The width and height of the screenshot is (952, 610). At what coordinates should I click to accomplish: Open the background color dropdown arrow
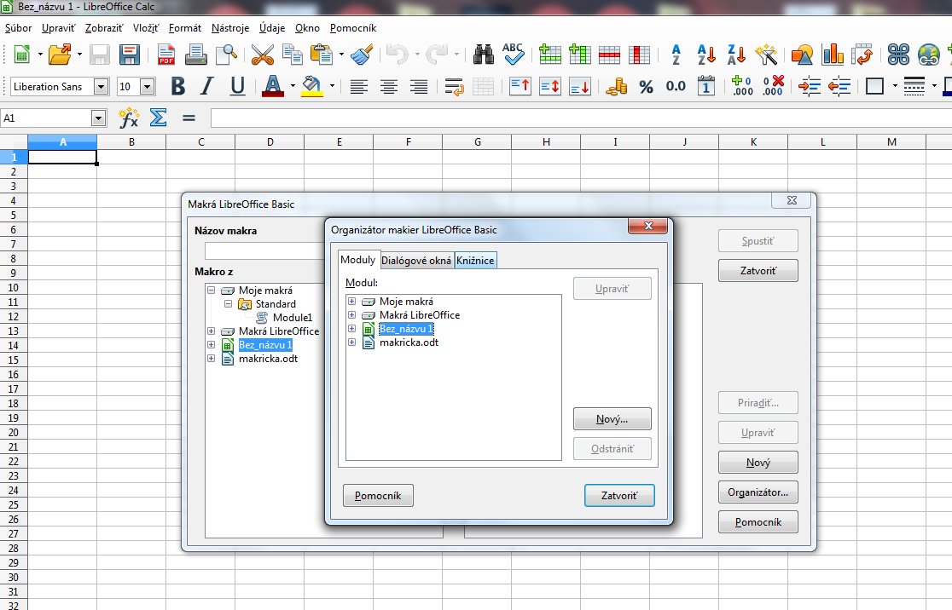(332, 87)
